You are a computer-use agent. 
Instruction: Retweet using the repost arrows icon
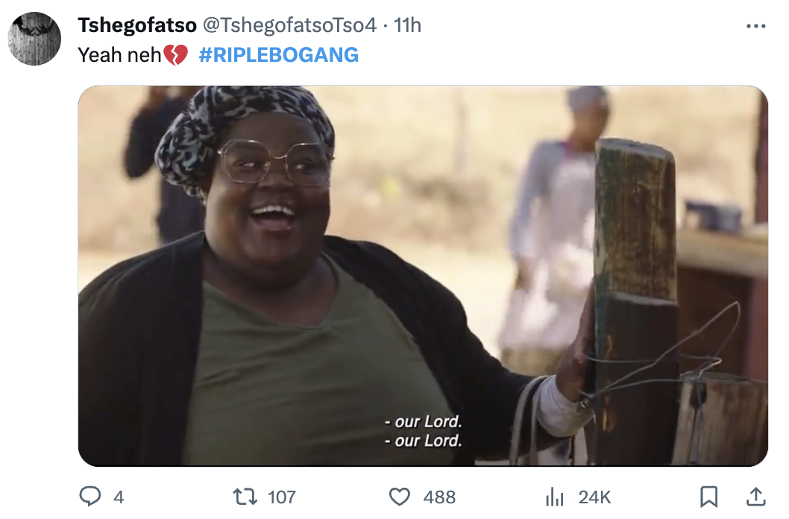(x=245, y=497)
